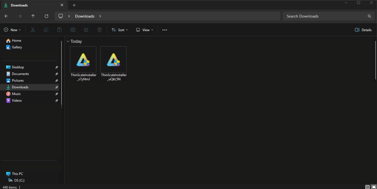The image size is (377, 189).
Task: Toggle the Details pane
Action: (363, 30)
